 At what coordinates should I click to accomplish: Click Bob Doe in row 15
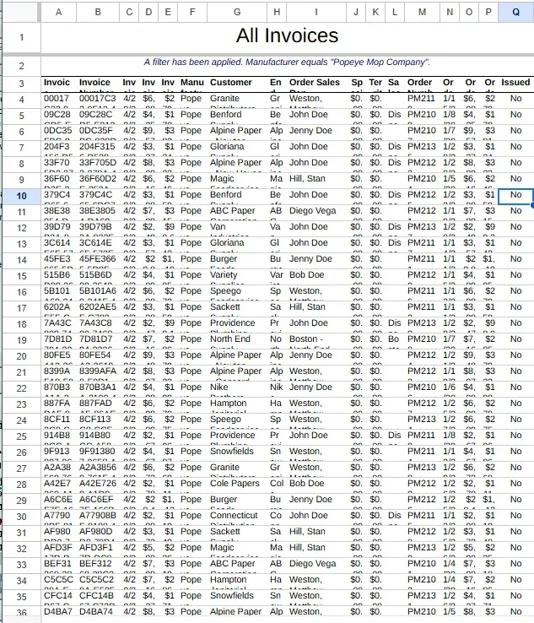click(x=316, y=277)
